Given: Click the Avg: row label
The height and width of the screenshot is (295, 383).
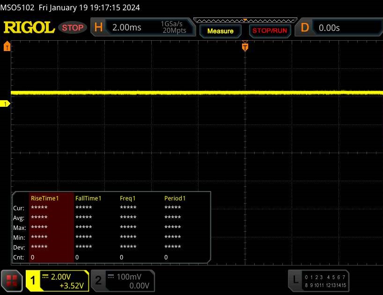Looking at the screenshot, I should click(x=19, y=218).
